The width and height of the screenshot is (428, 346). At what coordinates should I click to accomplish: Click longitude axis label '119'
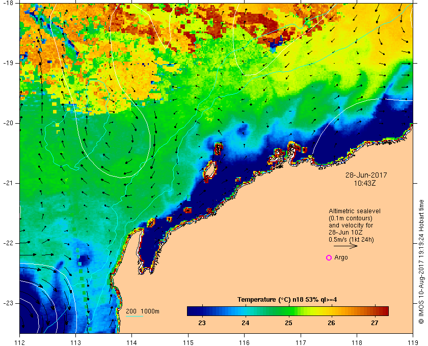[413, 342]
